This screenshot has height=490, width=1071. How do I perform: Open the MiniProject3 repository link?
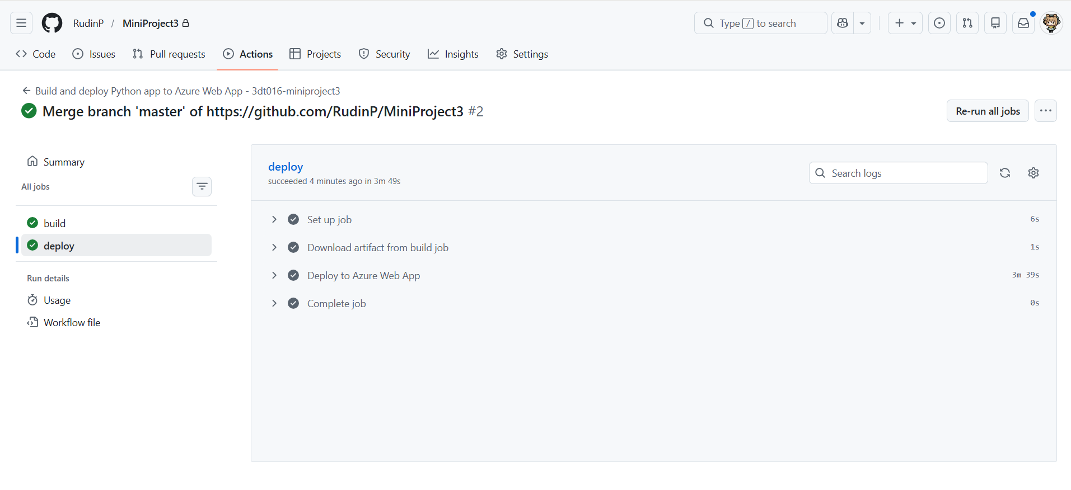coord(151,23)
